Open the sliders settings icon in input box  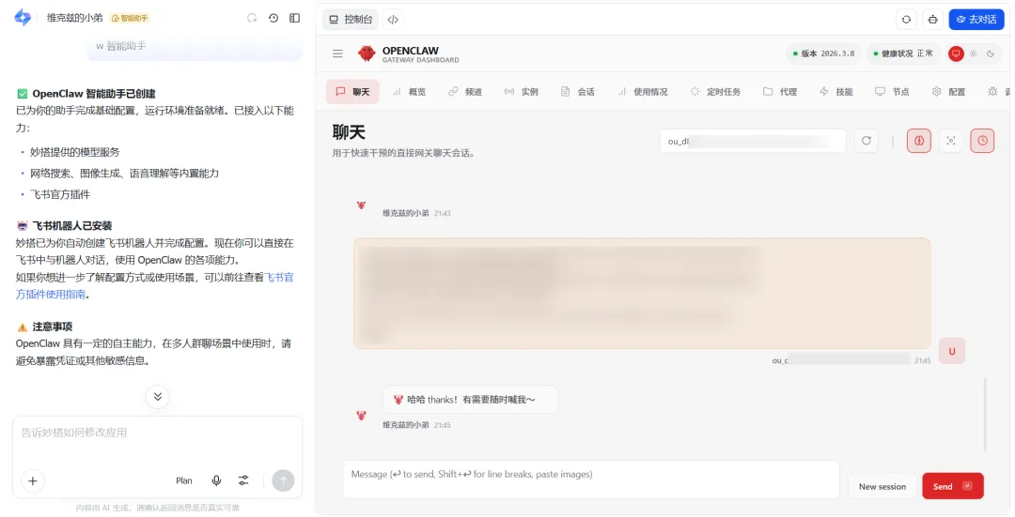click(243, 480)
